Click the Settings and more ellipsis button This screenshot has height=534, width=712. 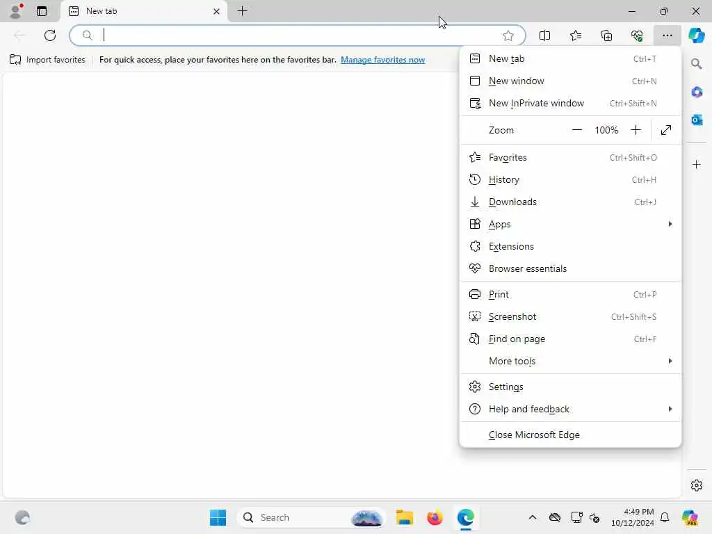pos(667,35)
